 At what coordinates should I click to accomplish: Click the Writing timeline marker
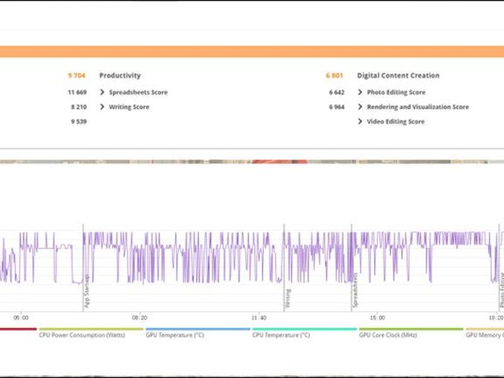[288, 298]
